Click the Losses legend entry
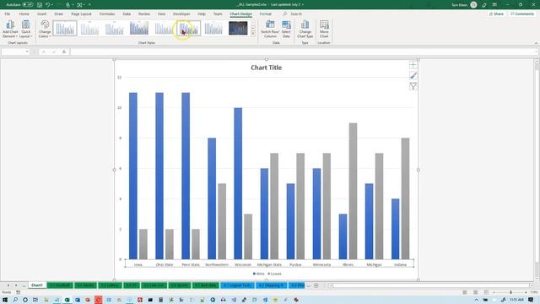540x304 pixels. click(274, 274)
